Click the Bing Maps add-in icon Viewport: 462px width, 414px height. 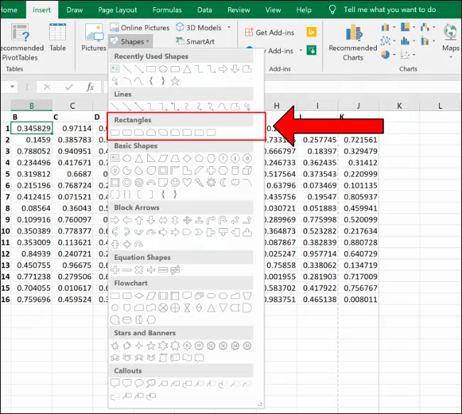click(311, 32)
